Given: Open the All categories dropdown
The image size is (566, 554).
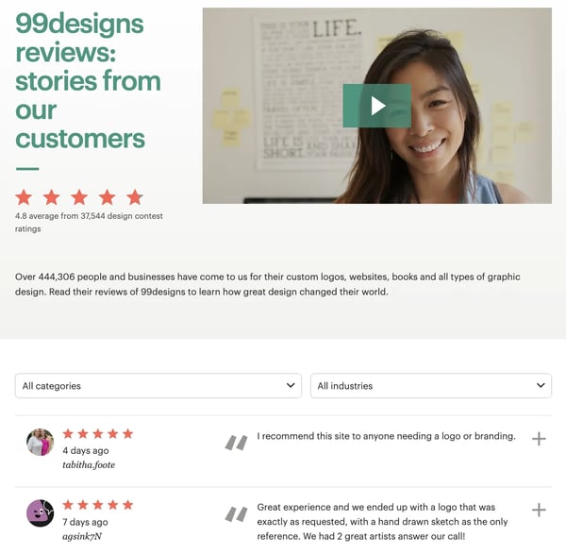Looking at the screenshot, I should point(158,386).
